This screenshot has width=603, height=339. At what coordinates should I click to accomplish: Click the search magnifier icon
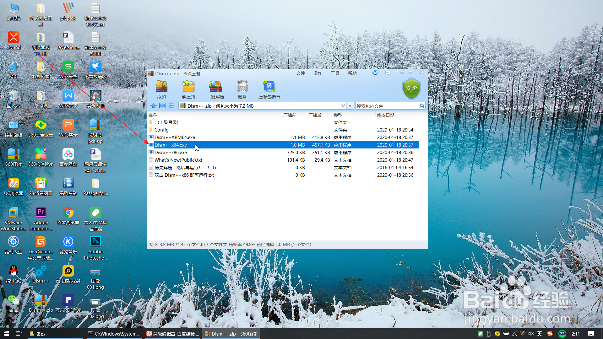(422, 106)
